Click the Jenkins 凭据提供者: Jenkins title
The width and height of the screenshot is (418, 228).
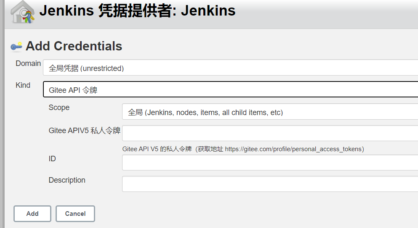point(137,10)
